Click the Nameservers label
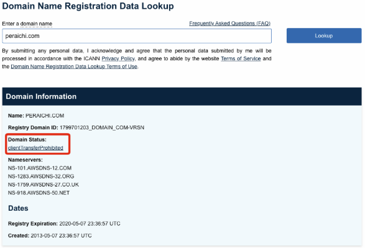The height and width of the screenshot is (248, 365). coord(25,160)
